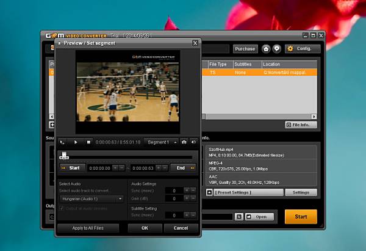366x251 pixels.
Task: Set segment End point button
Action: [x=183, y=168]
